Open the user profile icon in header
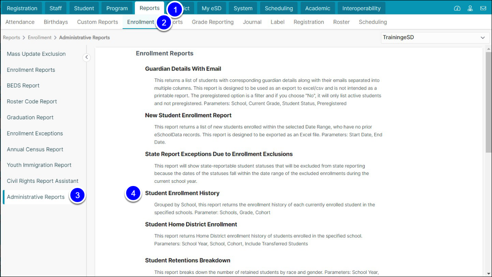 click(470, 8)
